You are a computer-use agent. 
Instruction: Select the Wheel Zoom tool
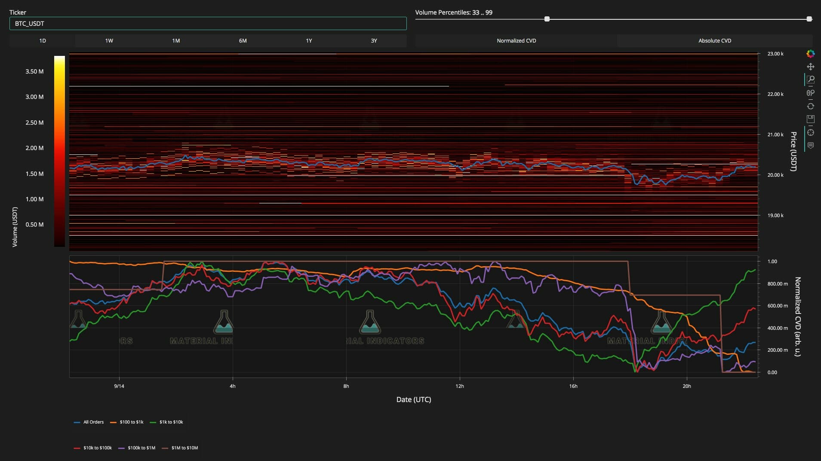[x=810, y=93]
